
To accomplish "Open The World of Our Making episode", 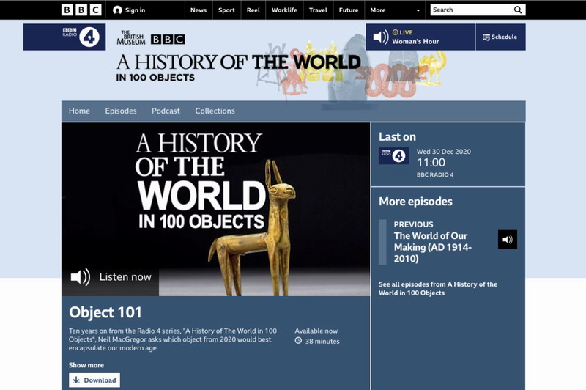I will tap(432, 247).
